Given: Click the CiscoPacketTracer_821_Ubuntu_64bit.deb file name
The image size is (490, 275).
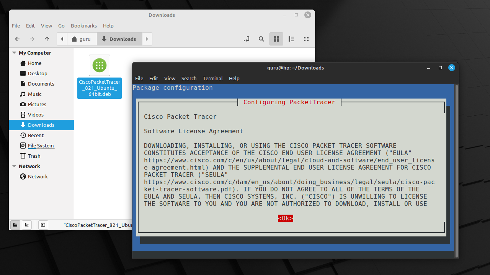Looking at the screenshot, I should click(x=100, y=88).
